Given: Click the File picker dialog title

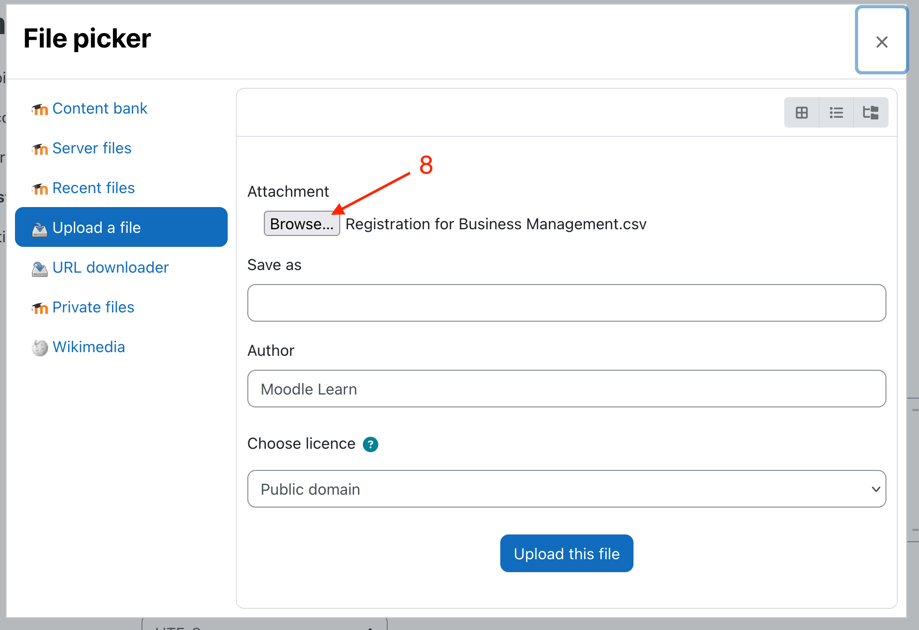Looking at the screenshot, I should [87, 39].
